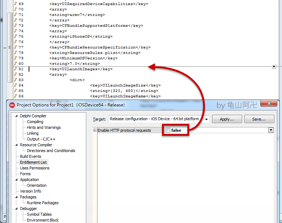Click UILaunchImageSize key on line 84
This screenshot has width=282, height=223.
coord(125,85)
